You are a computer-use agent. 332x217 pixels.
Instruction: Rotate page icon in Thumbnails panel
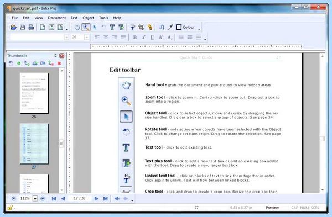pos(11,63)
